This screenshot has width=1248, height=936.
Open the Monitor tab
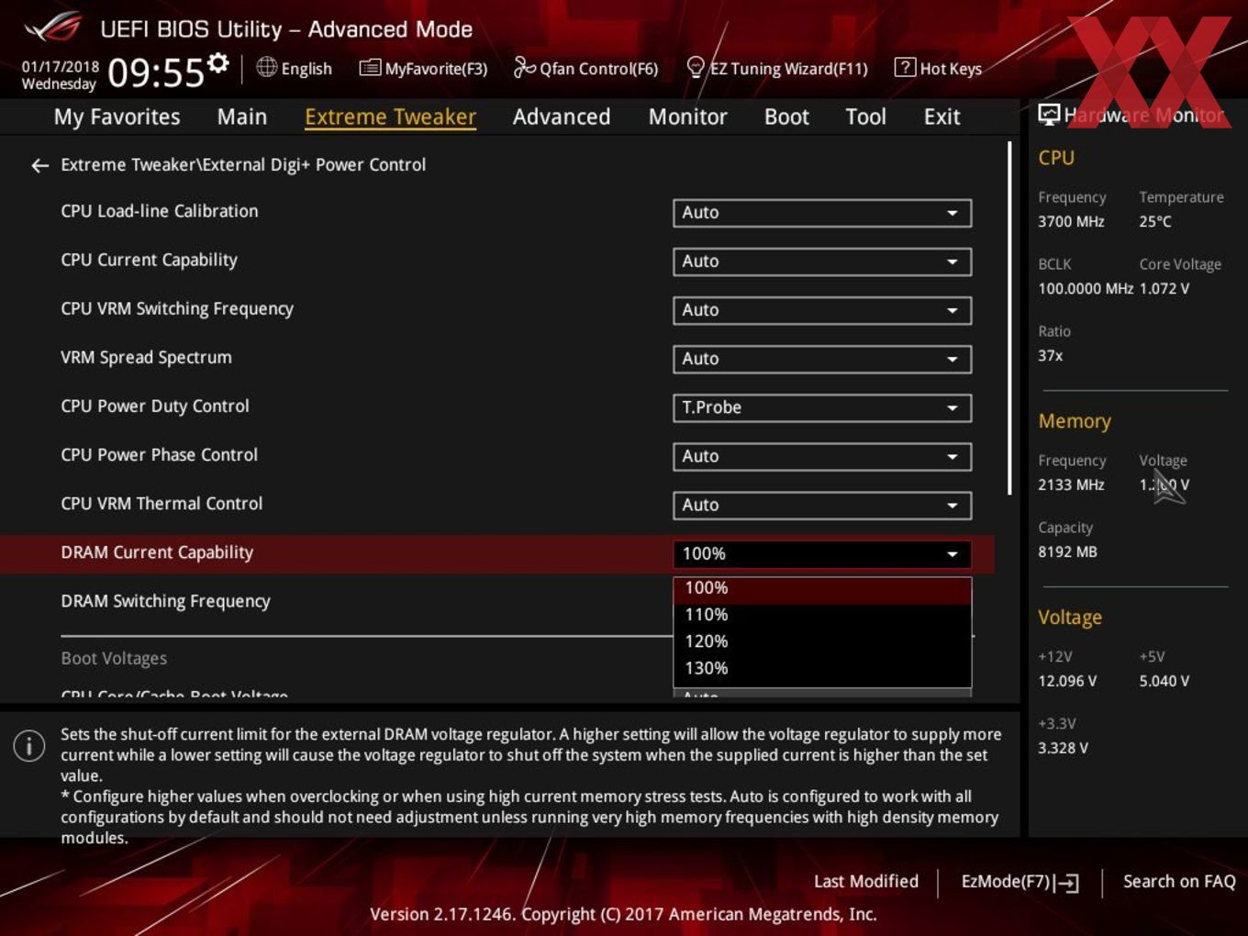pyautogui.click(x=687, y=117)
